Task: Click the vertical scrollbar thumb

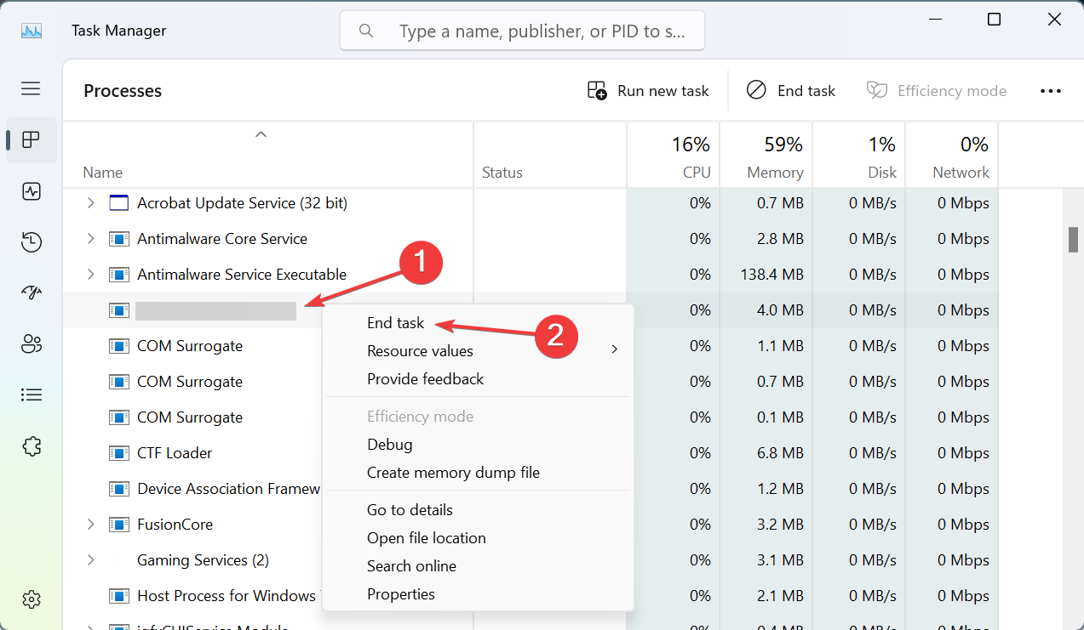Action: coord(1073,240)
